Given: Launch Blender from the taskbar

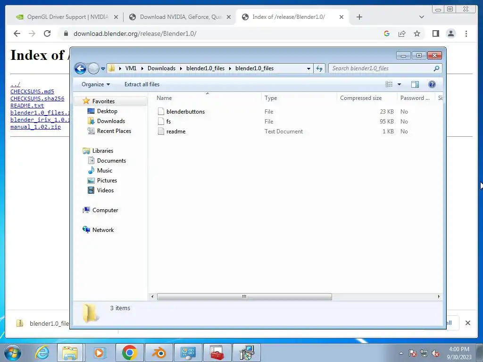Looking at the screenshot, I should pyautogui.click(x=158, y=353).
